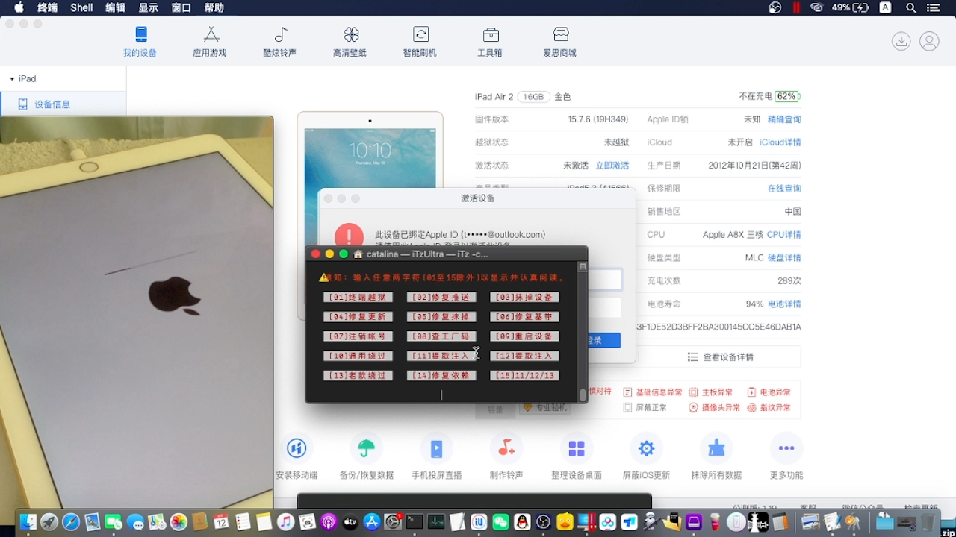Click 精确查询 link for Apple ID lock
956x537 pixels.
[784, 119]
